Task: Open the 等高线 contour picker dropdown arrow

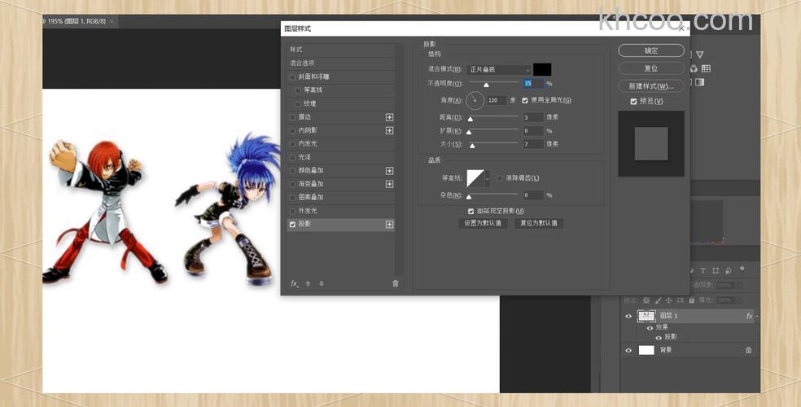Action: 488,178
